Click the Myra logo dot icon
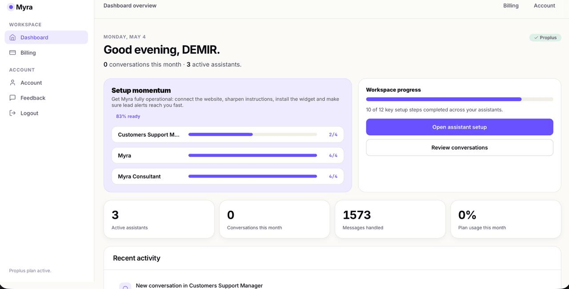 (11, 7)
